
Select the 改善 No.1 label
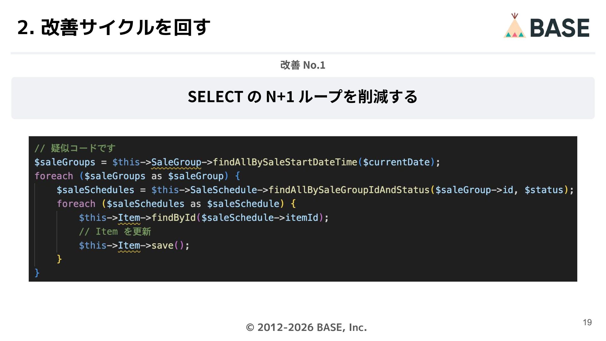point(302,65)
